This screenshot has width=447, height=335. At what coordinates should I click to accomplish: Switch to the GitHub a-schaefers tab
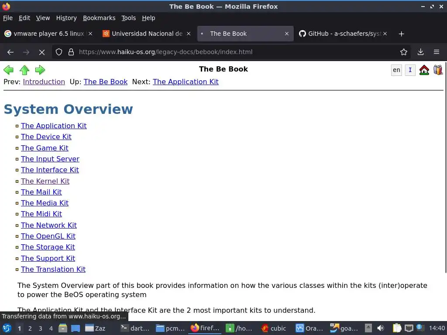coord(343,34)
